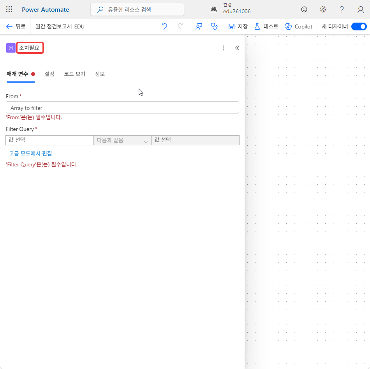370x369 pixels.
Task: Click the 'From'은(는) 필수입니다 error text
Action: [x=34, y=117]
